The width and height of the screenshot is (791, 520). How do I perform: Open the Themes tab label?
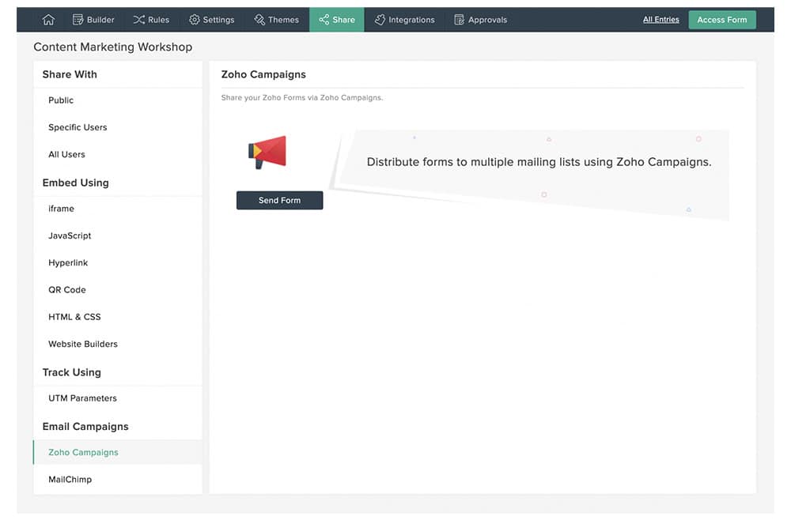[x=283, y=20]
